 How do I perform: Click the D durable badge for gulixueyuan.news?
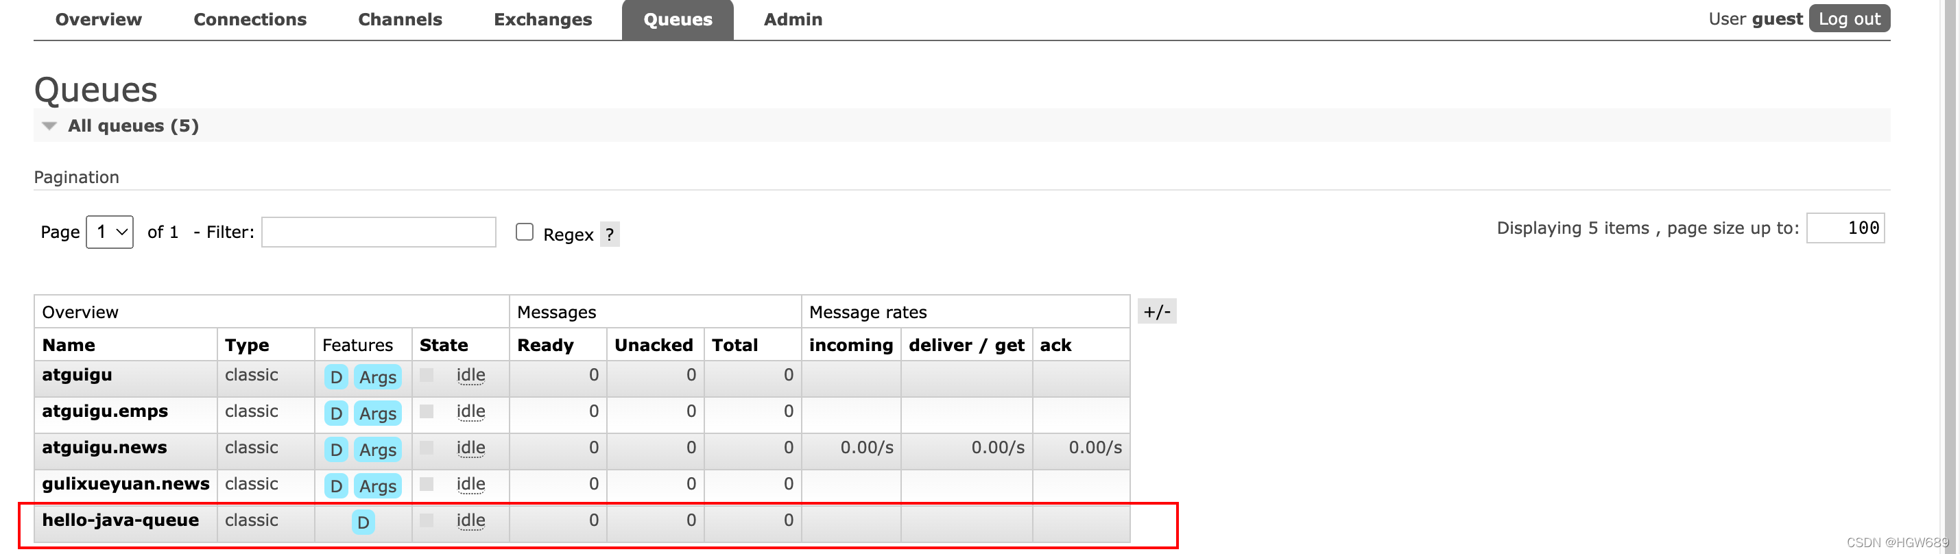coord(336,485)
